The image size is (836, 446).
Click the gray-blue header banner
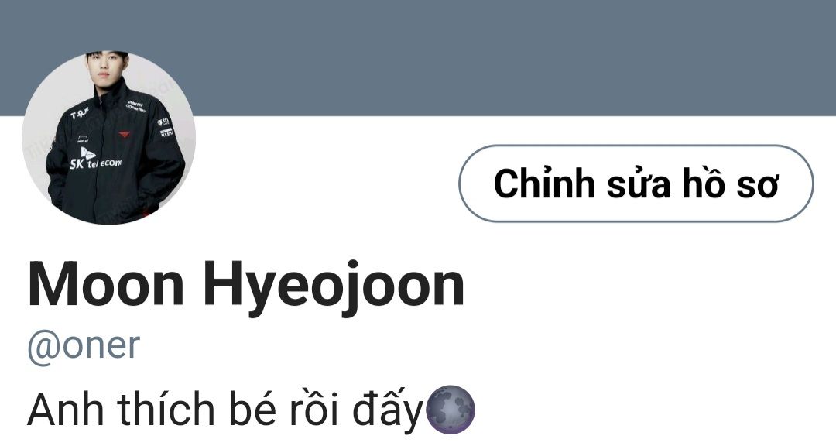tap(418, 57)
